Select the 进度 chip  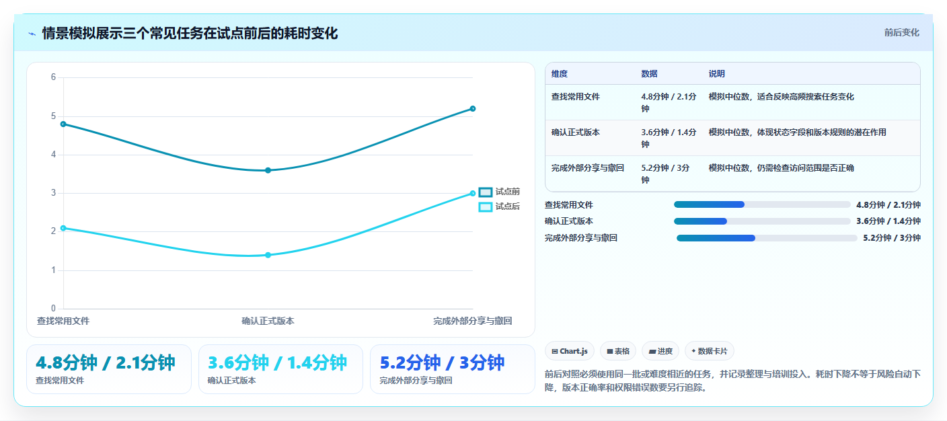pos(660,351)
